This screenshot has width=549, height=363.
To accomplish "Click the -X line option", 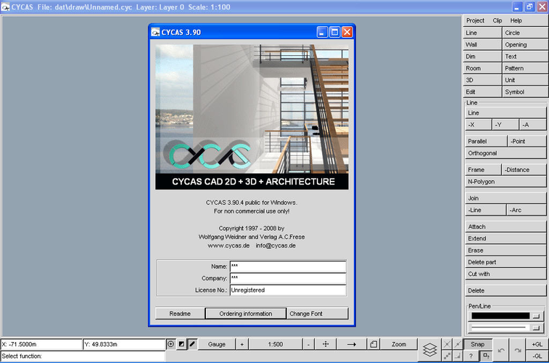I will [478, 125].
